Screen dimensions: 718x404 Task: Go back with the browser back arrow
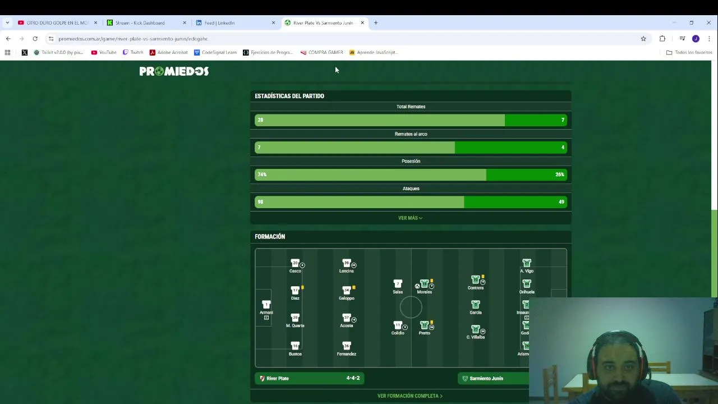coord(8,39)
